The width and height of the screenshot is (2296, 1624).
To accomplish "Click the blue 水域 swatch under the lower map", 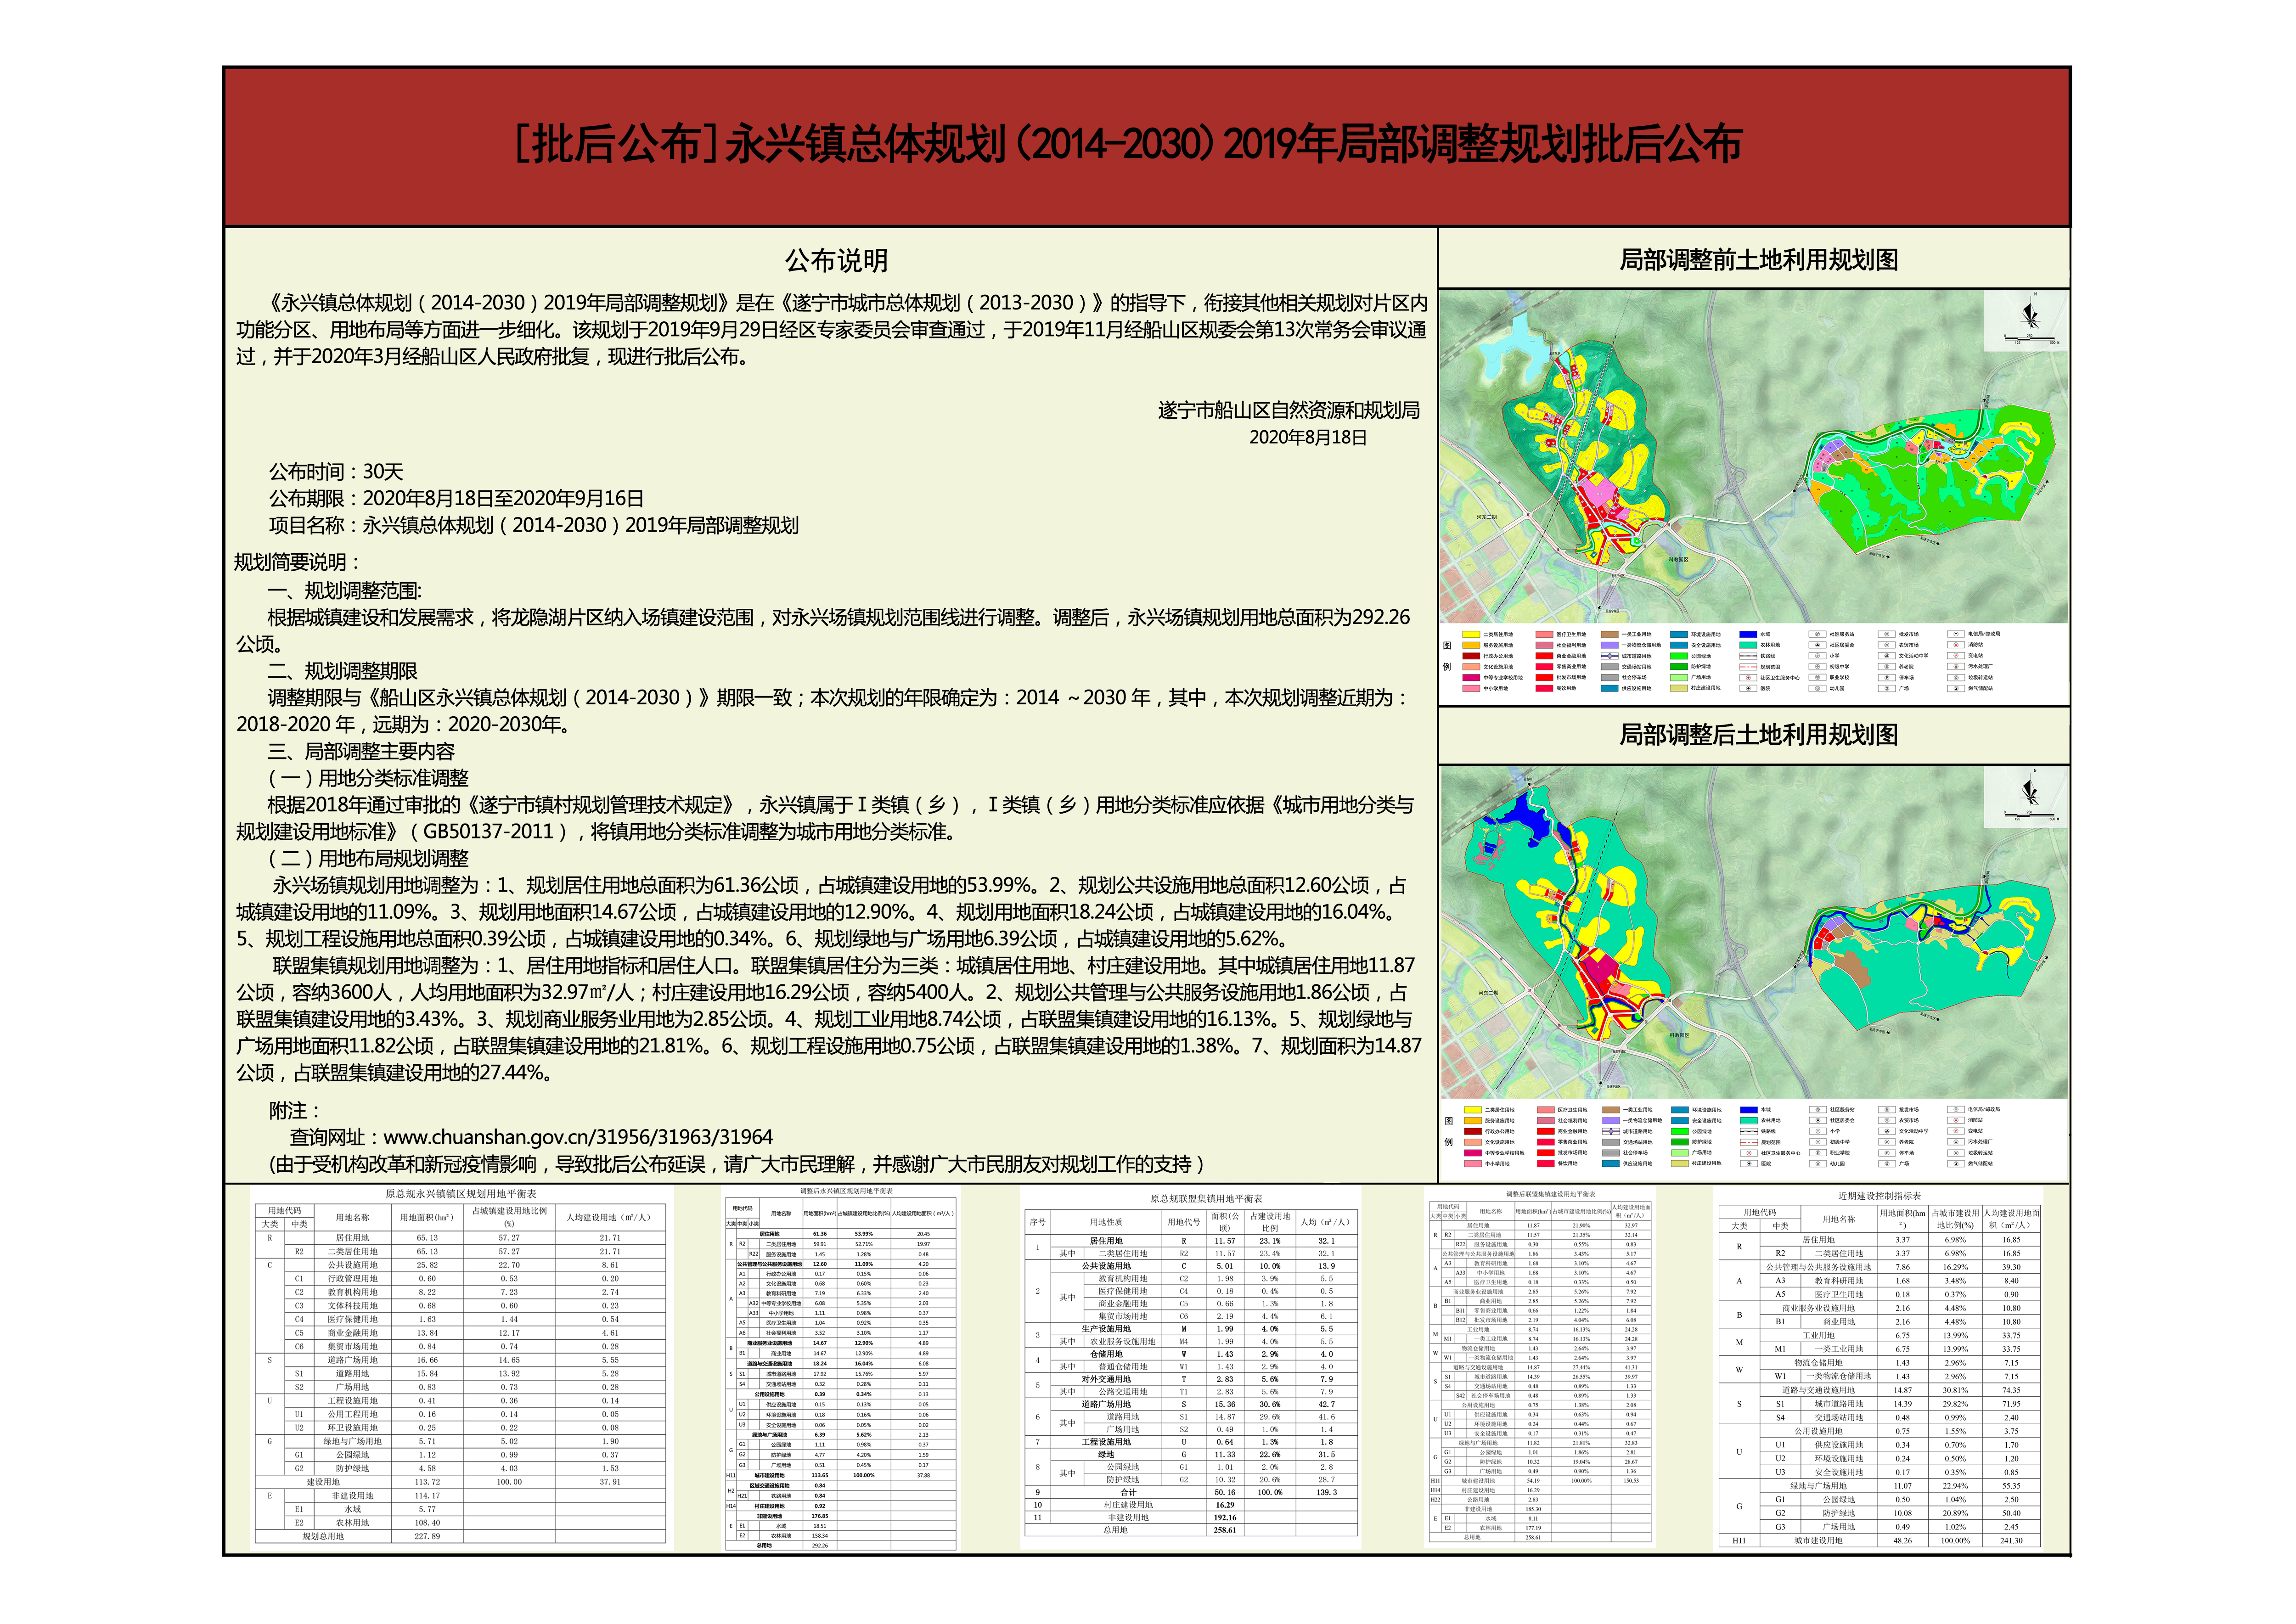I will [x=1749, y=1110].
